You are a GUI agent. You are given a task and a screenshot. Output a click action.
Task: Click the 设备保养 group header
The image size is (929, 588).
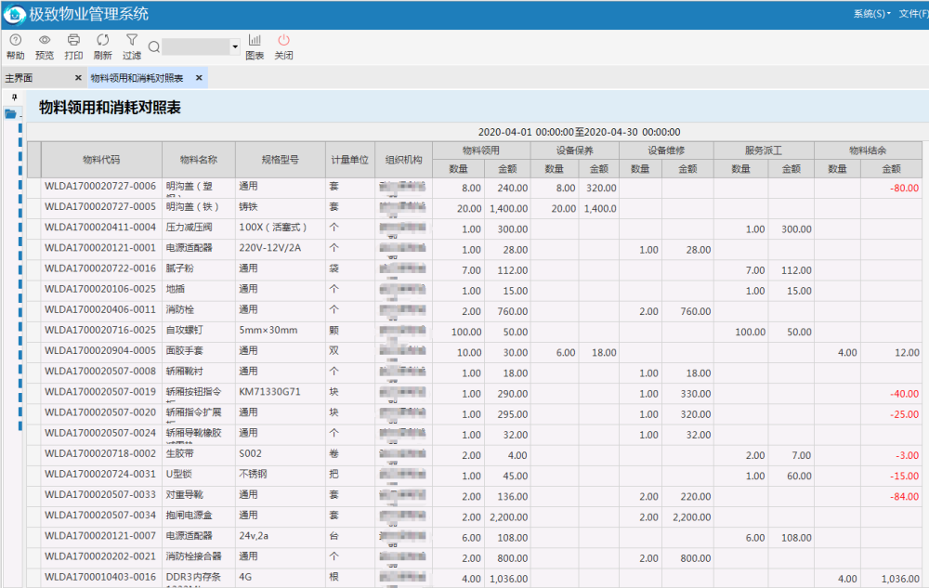pyautogui.click(x=575, y=150)
